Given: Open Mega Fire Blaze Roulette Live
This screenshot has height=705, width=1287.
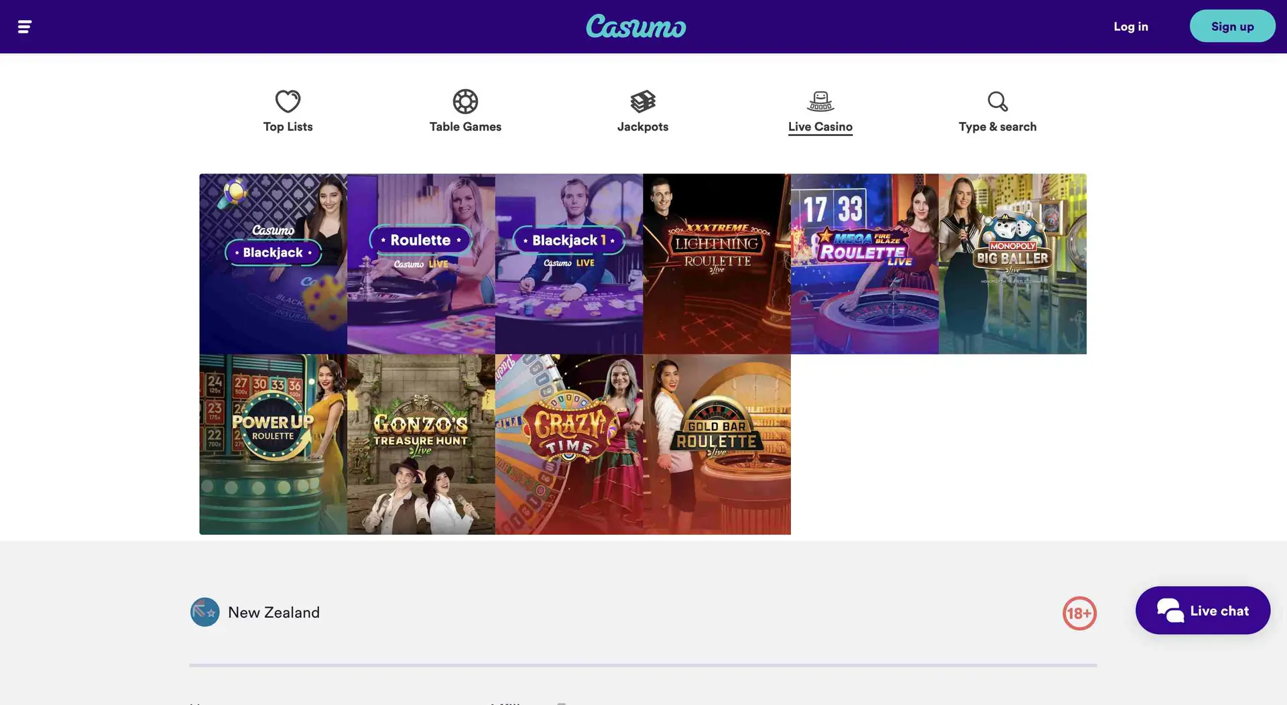Looking at the screenshot, I should pos(864,263).
